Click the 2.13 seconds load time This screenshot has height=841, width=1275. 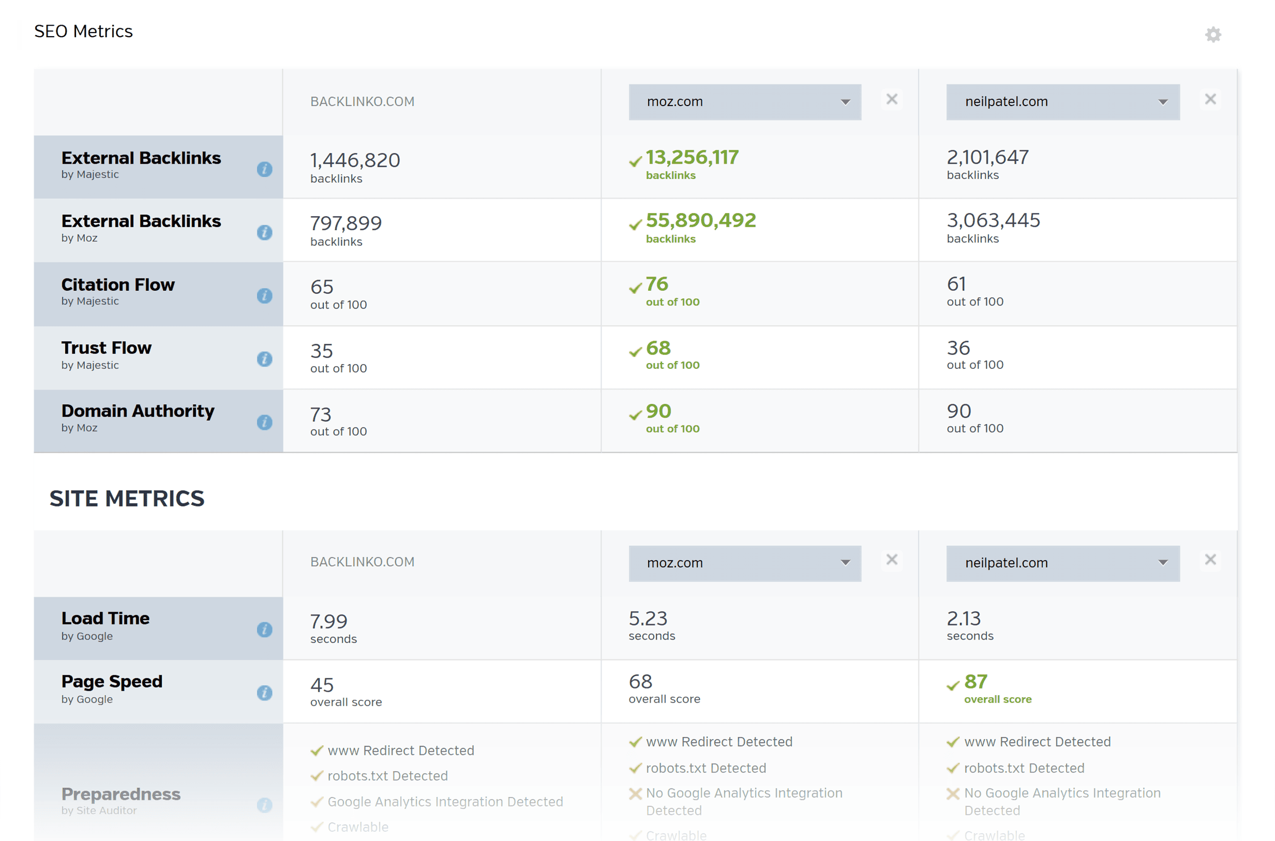(963, 619)
